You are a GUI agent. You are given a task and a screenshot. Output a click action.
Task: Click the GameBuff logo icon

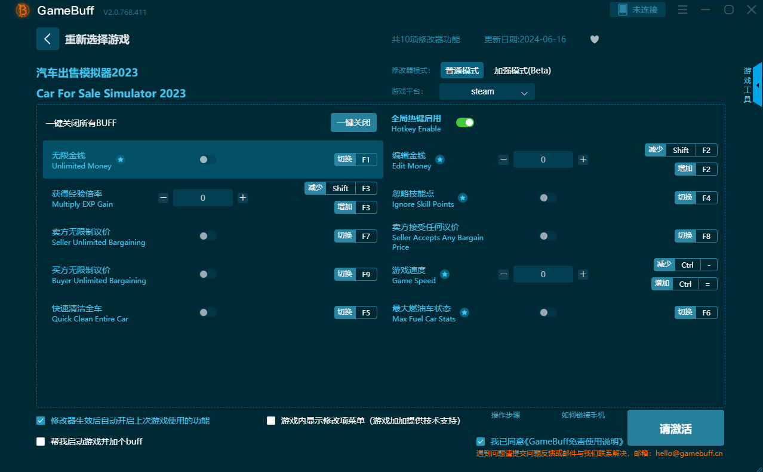pos(22,10)
